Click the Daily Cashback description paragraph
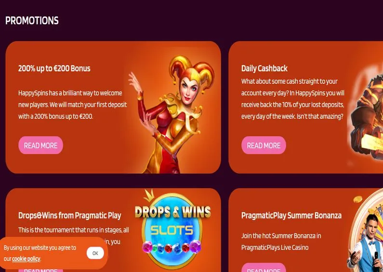 (293, 99)
